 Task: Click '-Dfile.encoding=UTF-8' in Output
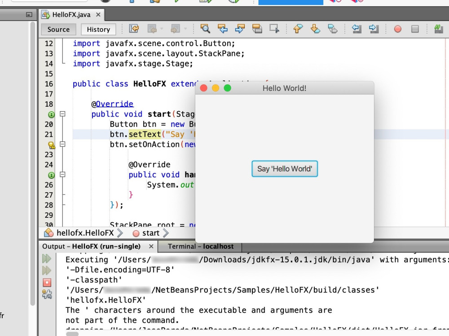[x=120, y=270]
